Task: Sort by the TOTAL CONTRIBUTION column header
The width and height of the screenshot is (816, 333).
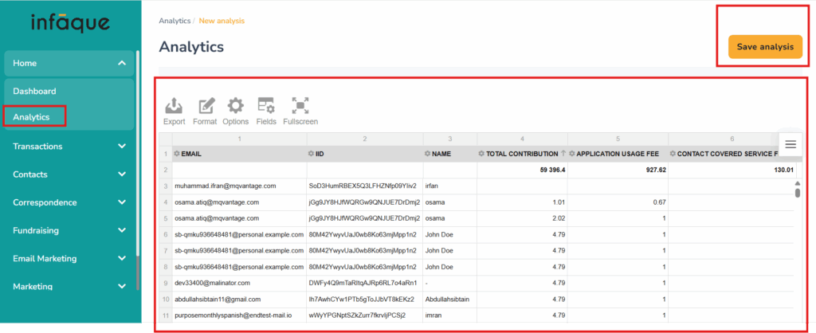Action: click(522, 153)
